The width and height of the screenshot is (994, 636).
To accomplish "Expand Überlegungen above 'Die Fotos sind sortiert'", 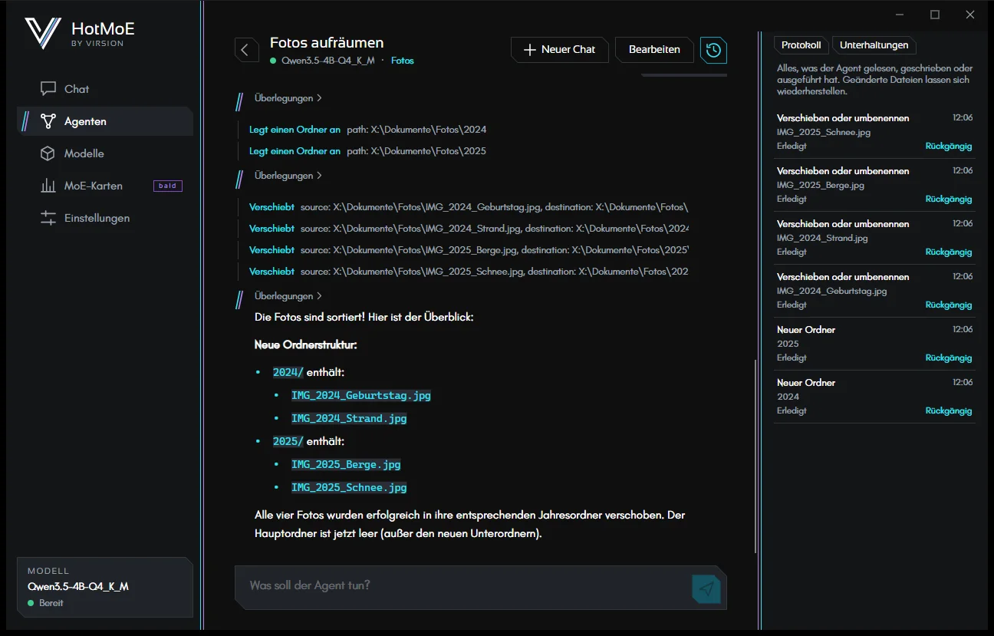I will [288, 296].
